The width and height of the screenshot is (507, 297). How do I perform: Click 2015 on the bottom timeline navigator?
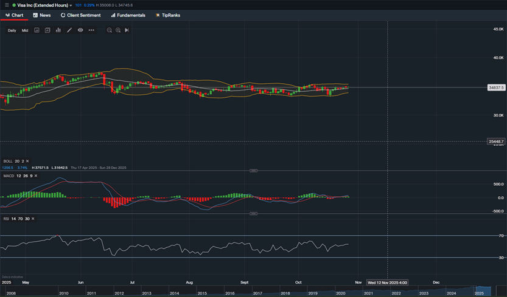pos(201,293)
